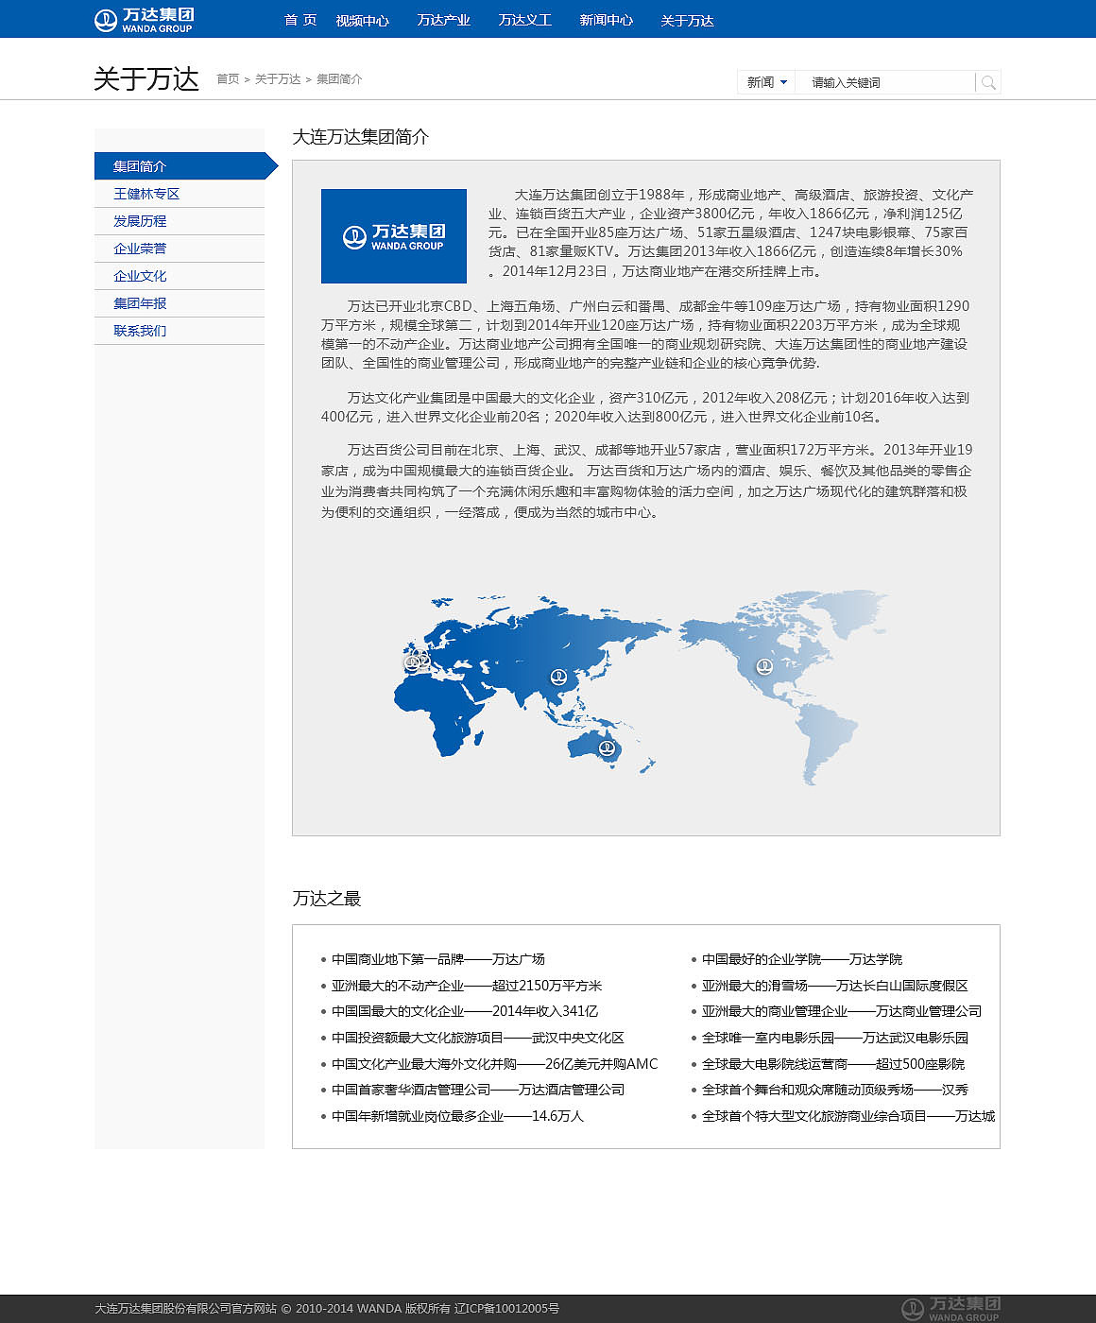Click the 超过500座影院 list item
Image resolution: width=1096 pixels, height=1323 pixels.
click(x=832, y=1064)
